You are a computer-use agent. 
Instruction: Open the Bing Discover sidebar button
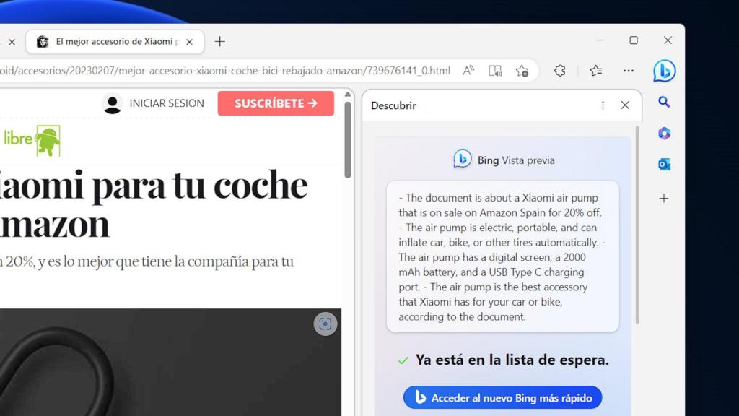(x=664, y=71)
